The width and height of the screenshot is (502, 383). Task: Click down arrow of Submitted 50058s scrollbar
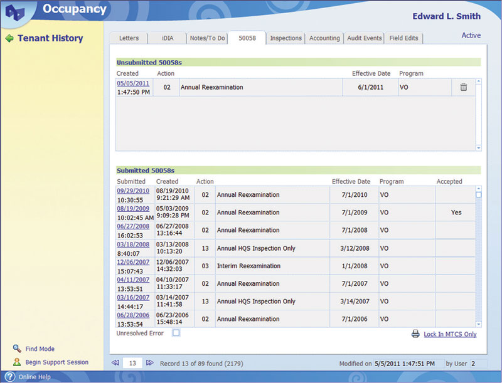(x=479, y=324)
